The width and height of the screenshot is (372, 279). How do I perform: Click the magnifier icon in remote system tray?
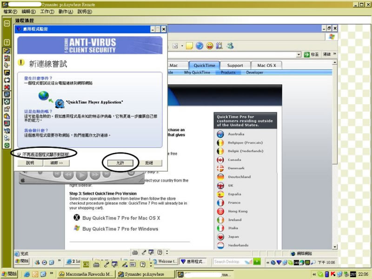click(313, 262)
